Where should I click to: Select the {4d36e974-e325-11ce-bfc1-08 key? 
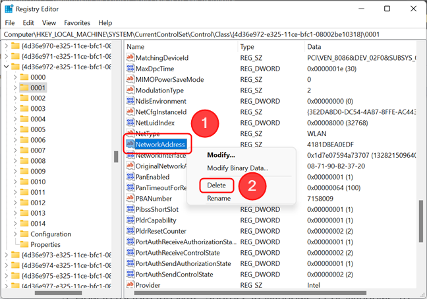click(x=66, y=265)
